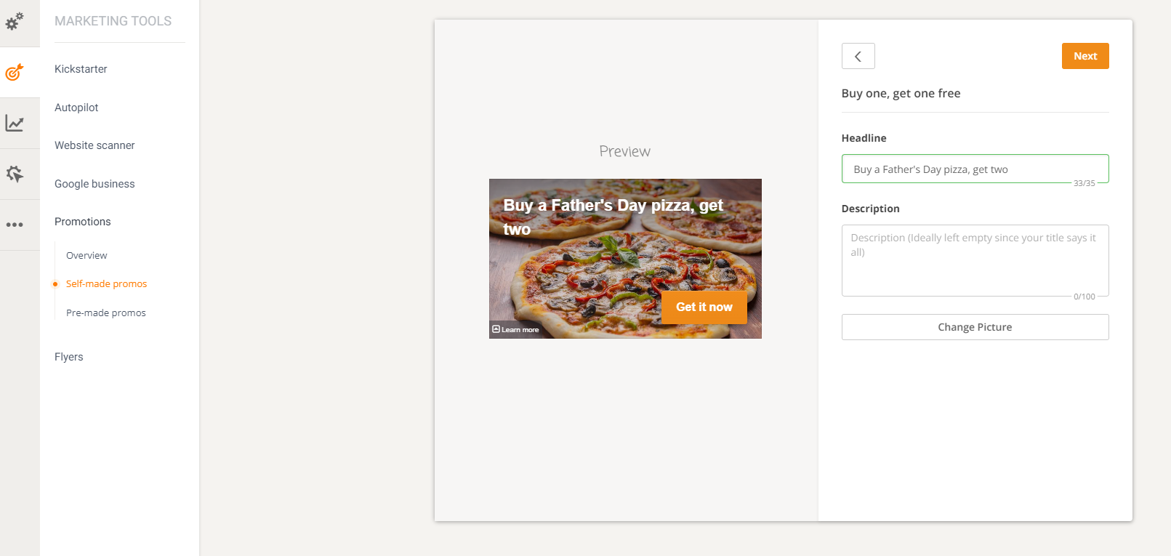The height and width of the screenshot is (556, 1171).
Task: Select Overview under Promotions
Action: pos(86,255)
